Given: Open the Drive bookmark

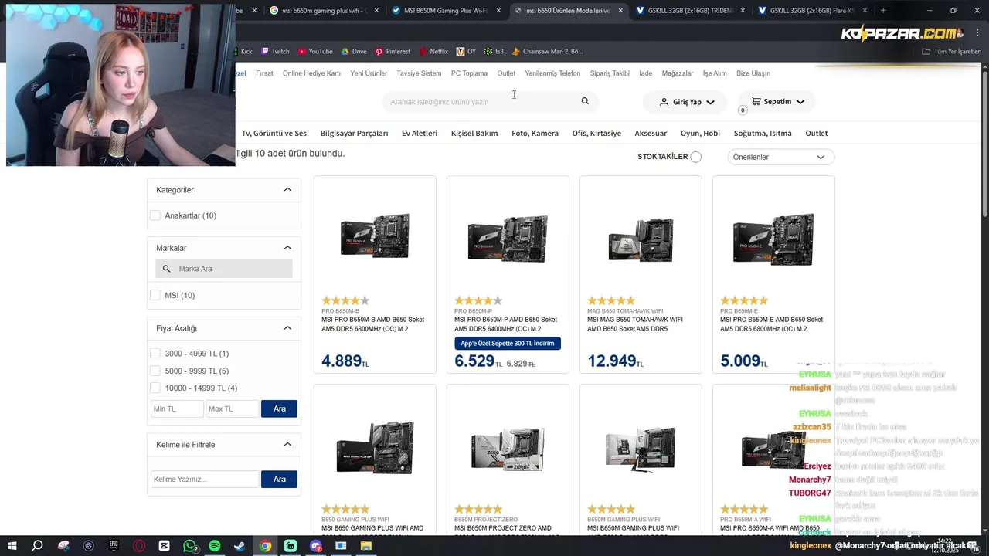Looking at the screenshot, I should [x=354, y=52].
